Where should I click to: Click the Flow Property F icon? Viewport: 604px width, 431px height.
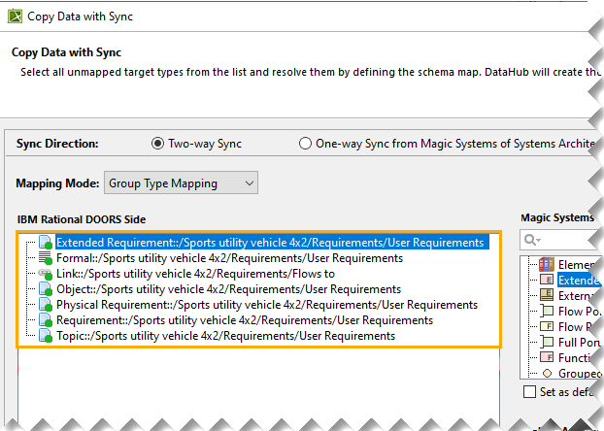click(x=547, y=326)
